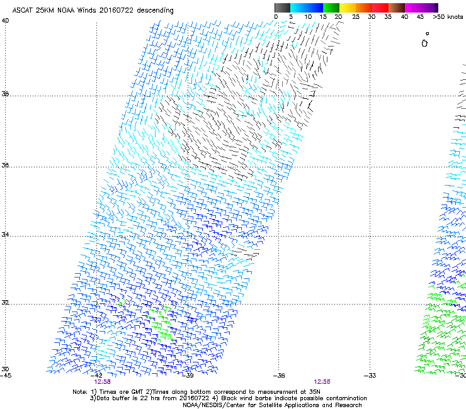Click the longitude label '-45'

[6, 376]
